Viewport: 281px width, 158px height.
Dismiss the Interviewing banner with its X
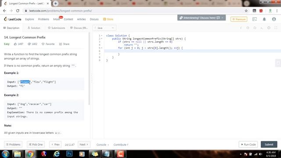[223, 18]
